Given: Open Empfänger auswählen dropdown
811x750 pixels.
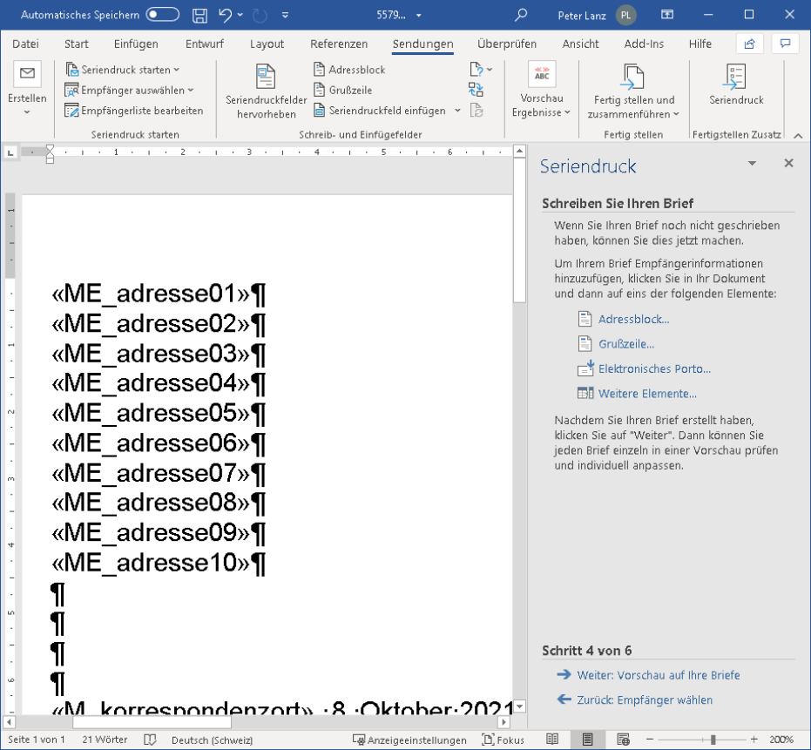Looking at the screenshot, I should (x=129, y=90).
